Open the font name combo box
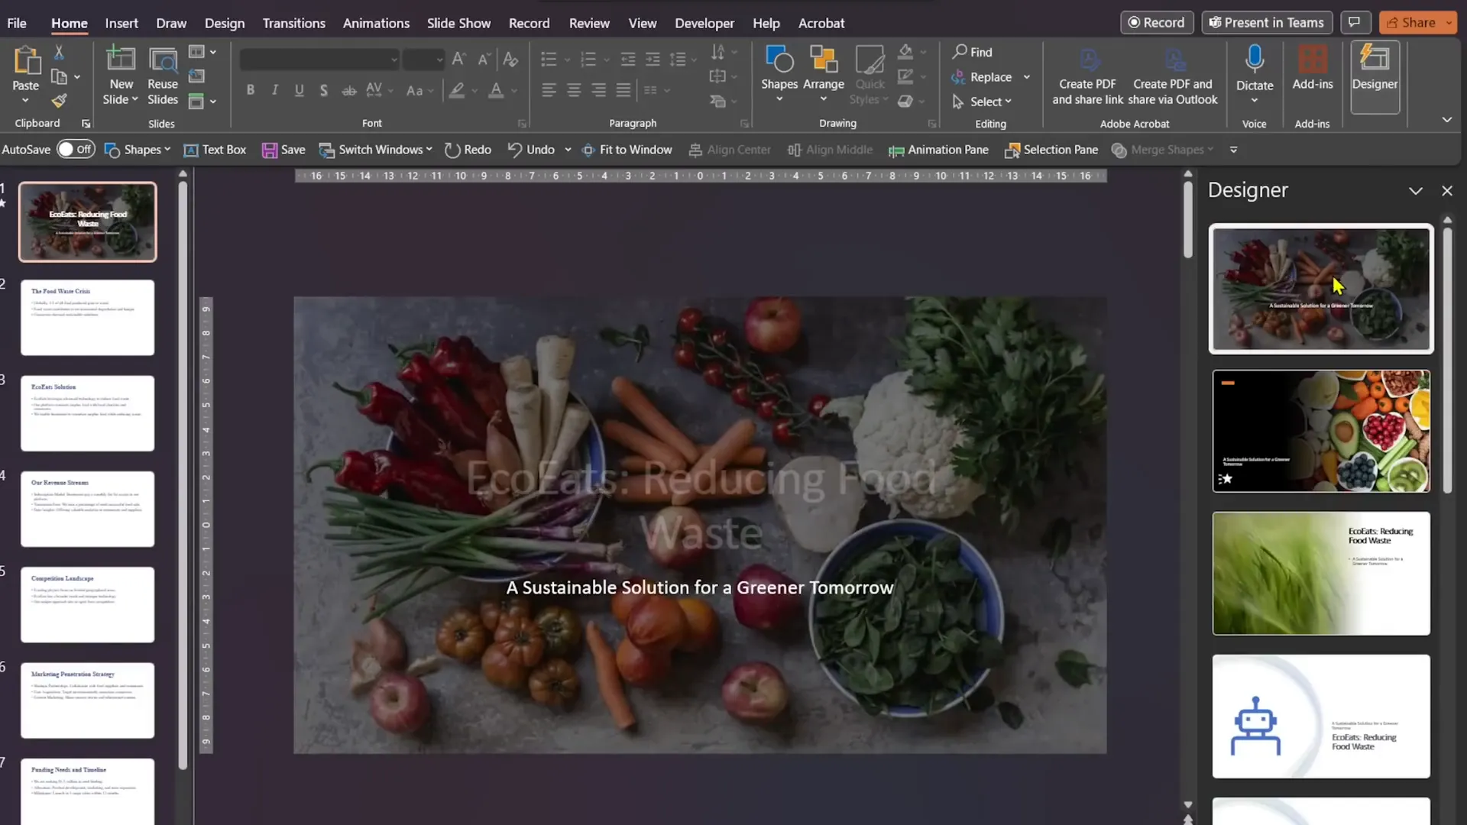Screen dimensions: 1467x825 [x=319, y=59]
